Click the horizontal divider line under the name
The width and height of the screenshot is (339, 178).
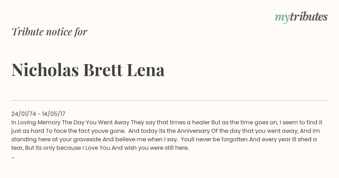tap(169, 100)
